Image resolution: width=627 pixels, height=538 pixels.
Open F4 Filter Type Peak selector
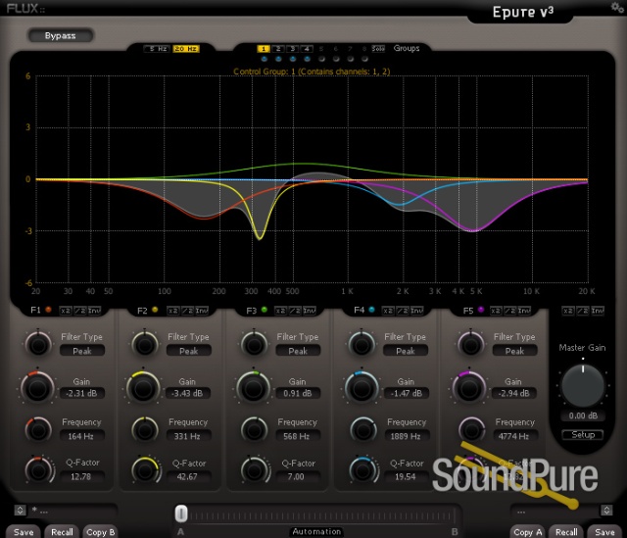406,351
